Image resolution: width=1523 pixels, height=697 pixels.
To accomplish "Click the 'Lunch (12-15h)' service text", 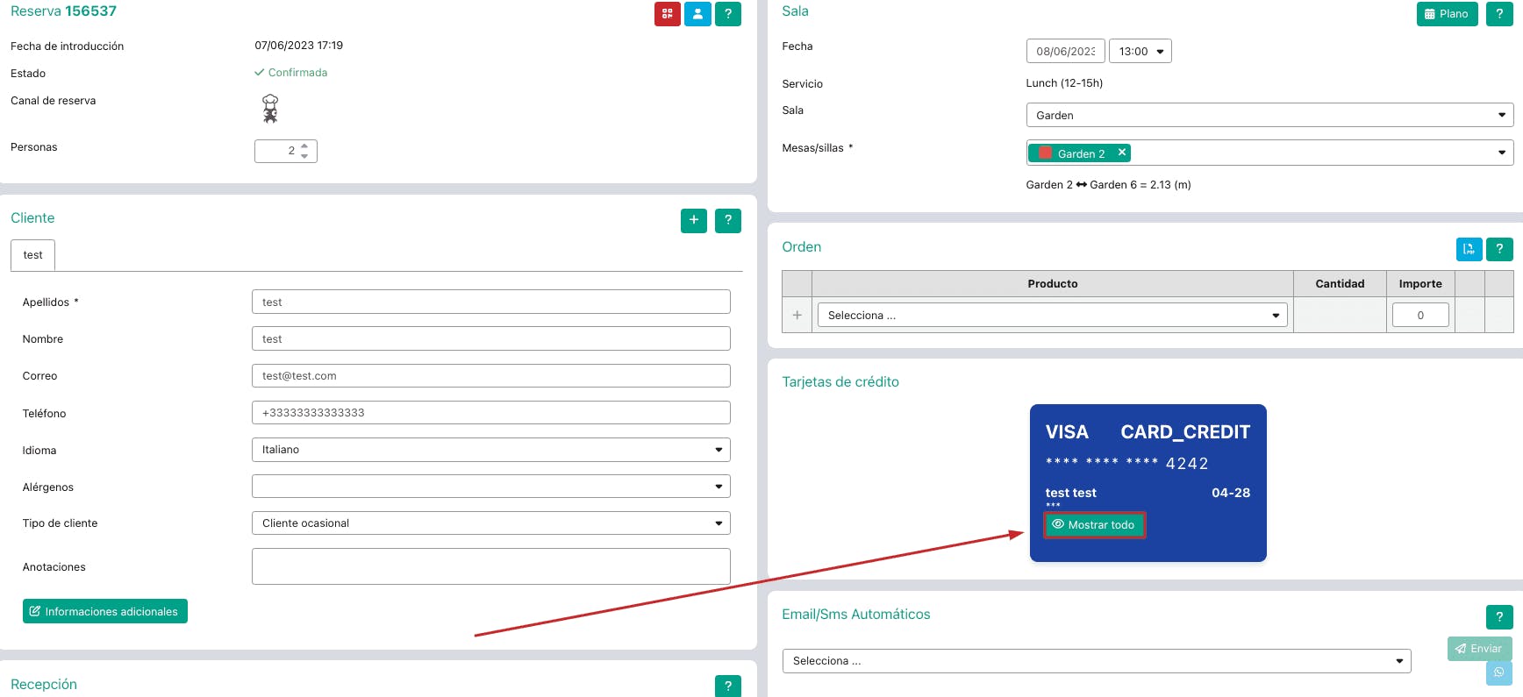I will click(1064, 83).
